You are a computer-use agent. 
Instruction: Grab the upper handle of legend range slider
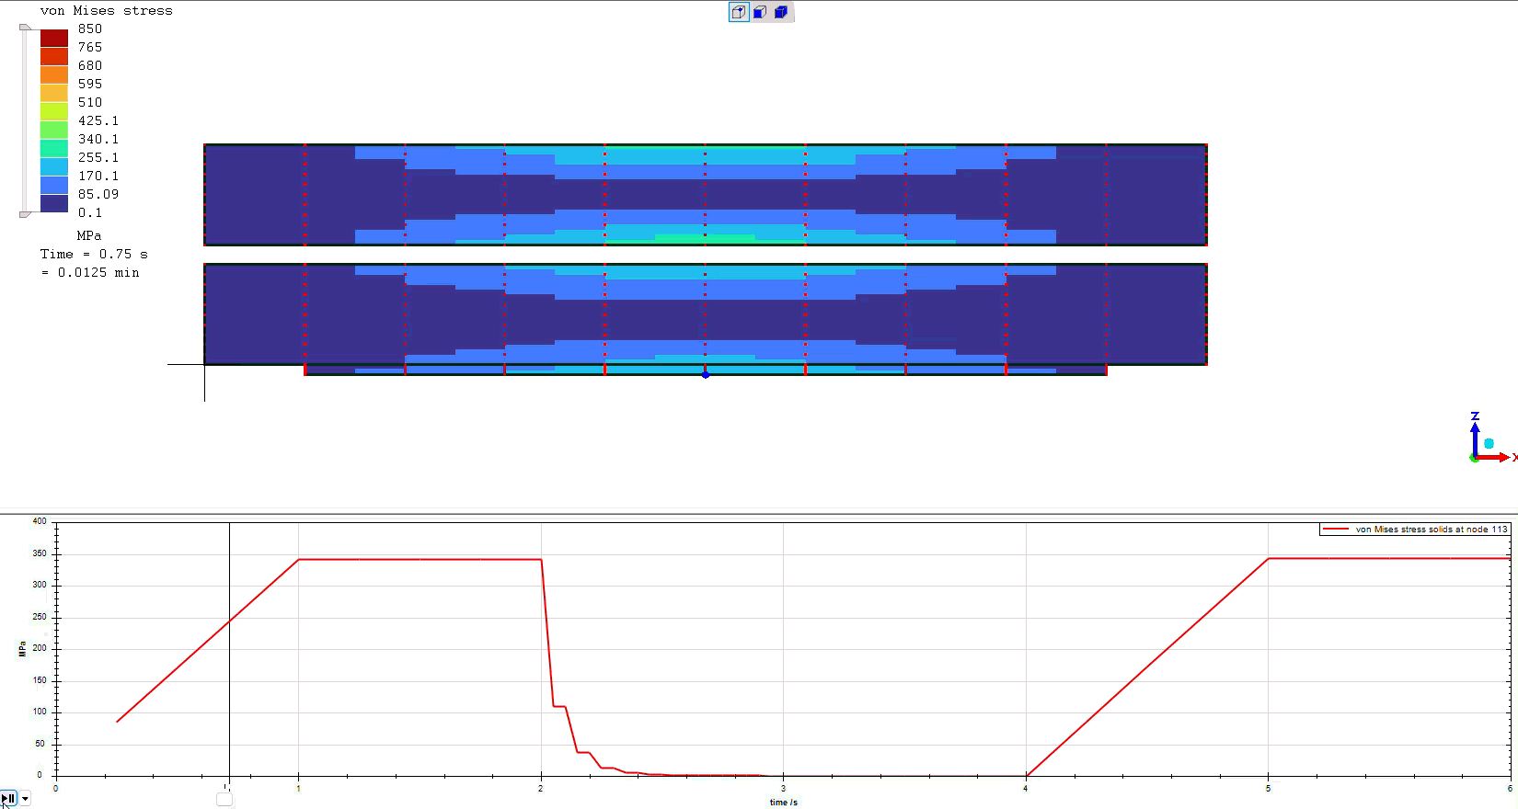(x=25, y=28)
